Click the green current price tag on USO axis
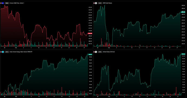This screenshot has width=187, height=98. pyautogui.click(x=183, y=54)
